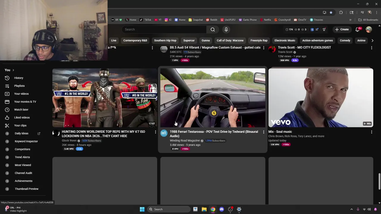This screenshot has height=214, width=381.
Task: Bookmark this page with star icon
Action: tap(331, 12)
